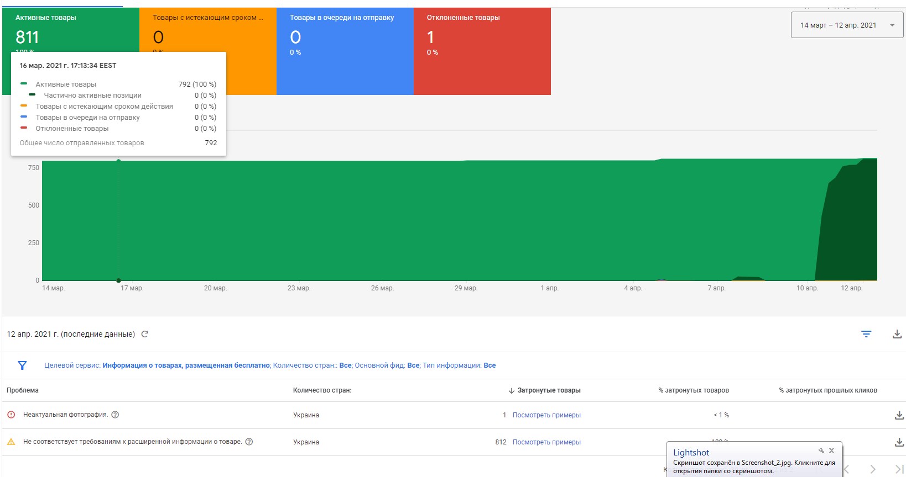Click Украина in the Неактуальная фотография row
This screenshot has width=906, height=477.
tap(306, 415)
